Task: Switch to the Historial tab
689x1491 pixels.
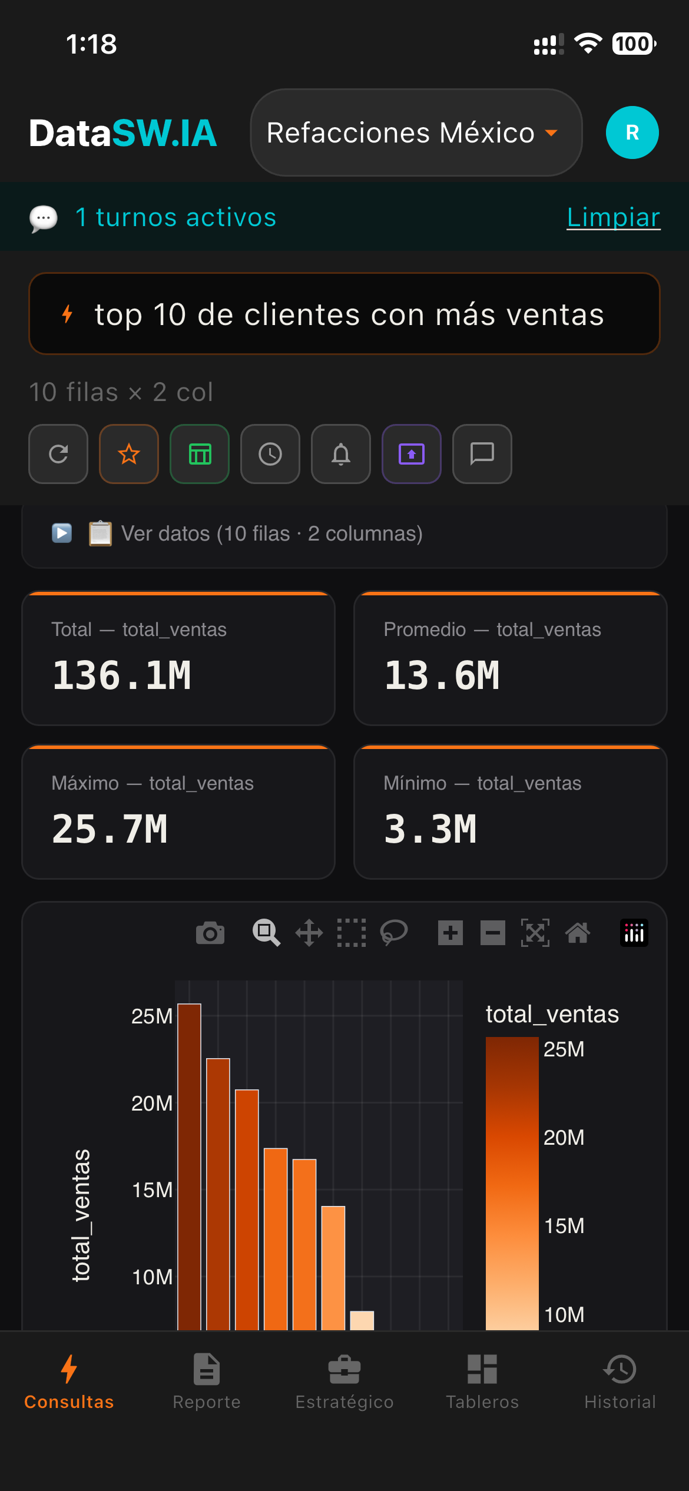Action: pos(620,1382)
